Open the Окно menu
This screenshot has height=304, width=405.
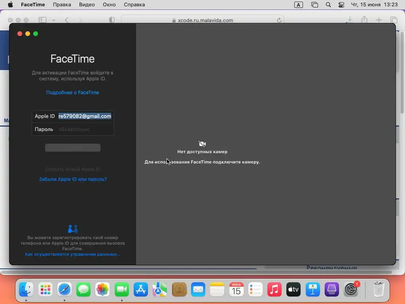(109, 5)
